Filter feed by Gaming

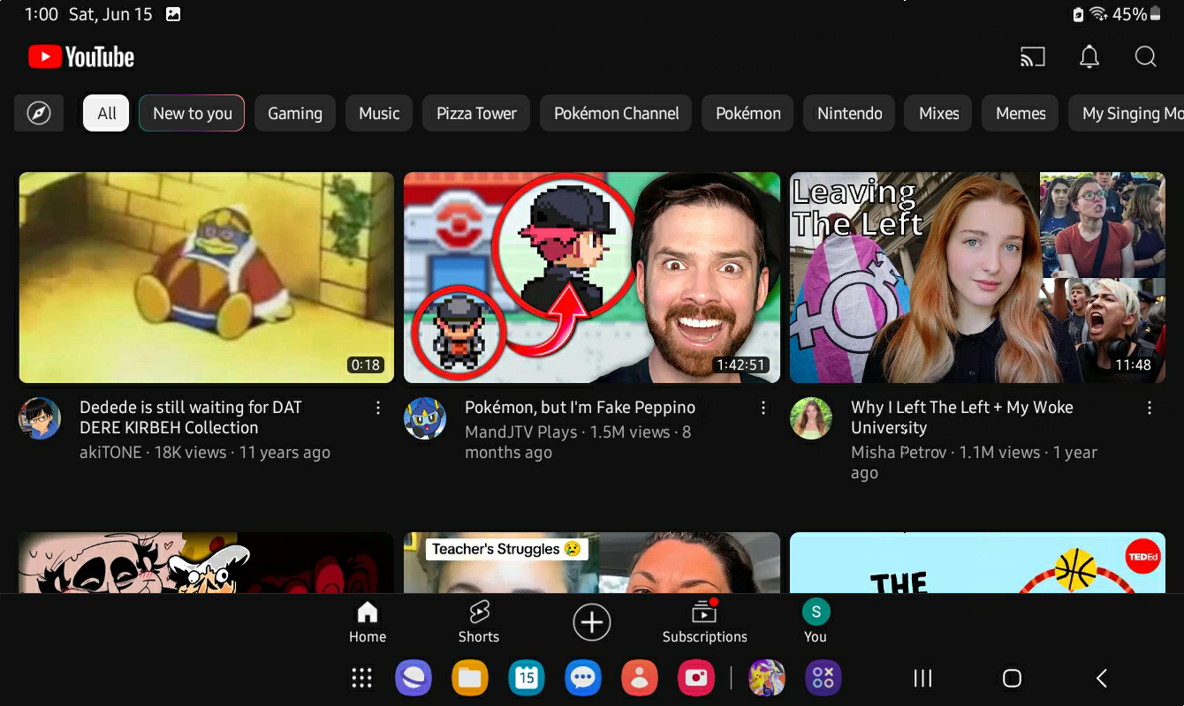coord(295,113)
